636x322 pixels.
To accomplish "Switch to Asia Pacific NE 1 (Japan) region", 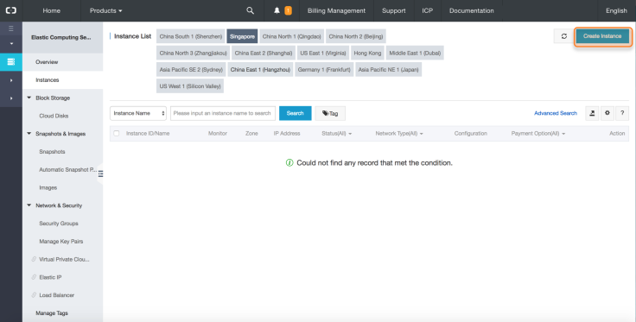I will tap(388, 70).
